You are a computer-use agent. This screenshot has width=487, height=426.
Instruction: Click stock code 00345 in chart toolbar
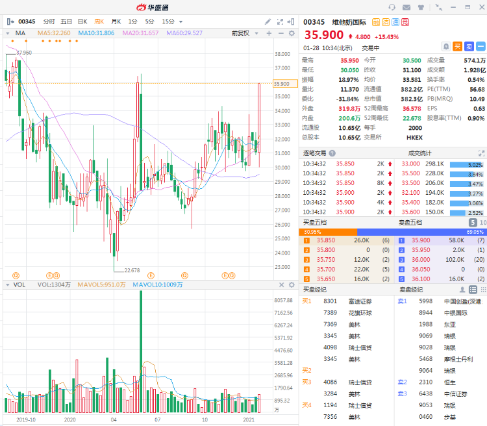(x=27, y=21)
